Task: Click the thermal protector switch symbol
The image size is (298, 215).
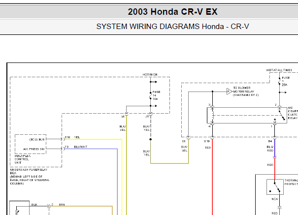Action: coord(275,187)
